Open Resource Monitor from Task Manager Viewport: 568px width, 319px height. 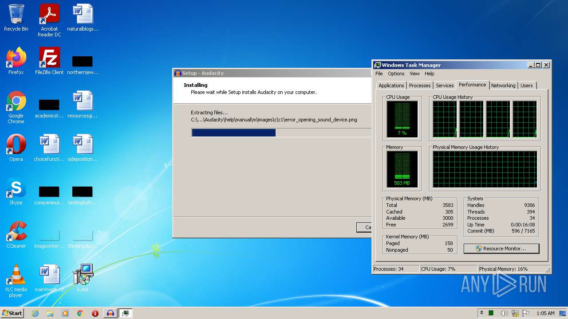(x=501, y=249)
